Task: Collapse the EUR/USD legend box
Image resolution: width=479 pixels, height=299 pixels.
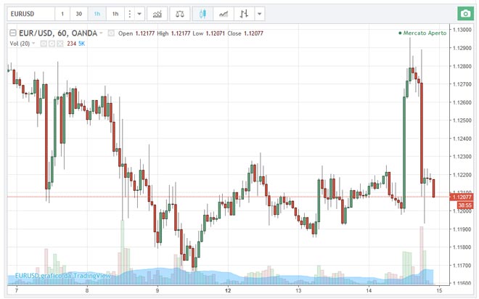Action: point(12,33)
